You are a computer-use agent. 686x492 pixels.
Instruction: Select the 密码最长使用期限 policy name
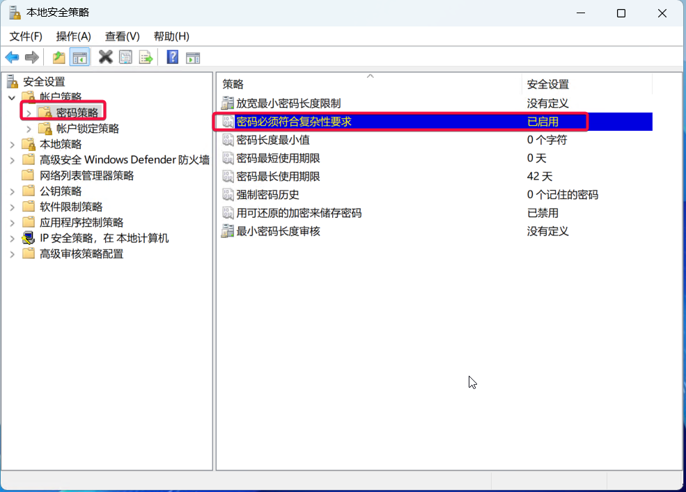(279, 176)
